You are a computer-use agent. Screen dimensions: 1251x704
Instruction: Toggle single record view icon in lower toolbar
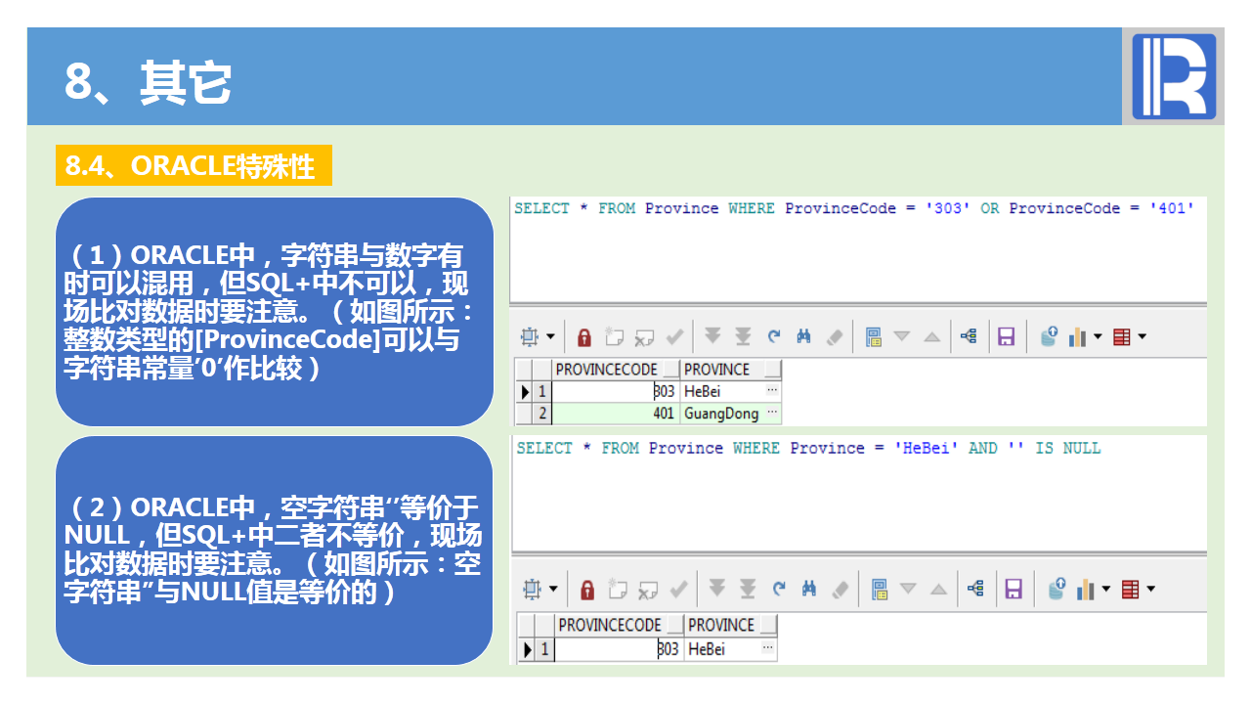pyautogui.click(x=880, y=589)
